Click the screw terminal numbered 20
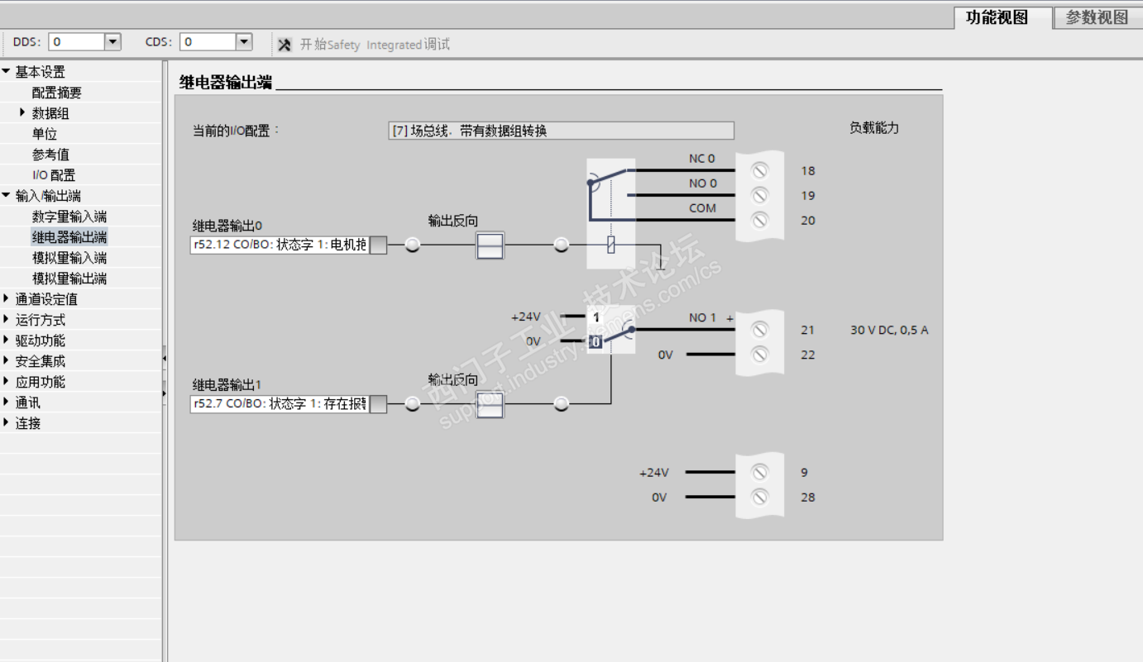This screenshot has width=1143, height=662. [x=759, y=221]
